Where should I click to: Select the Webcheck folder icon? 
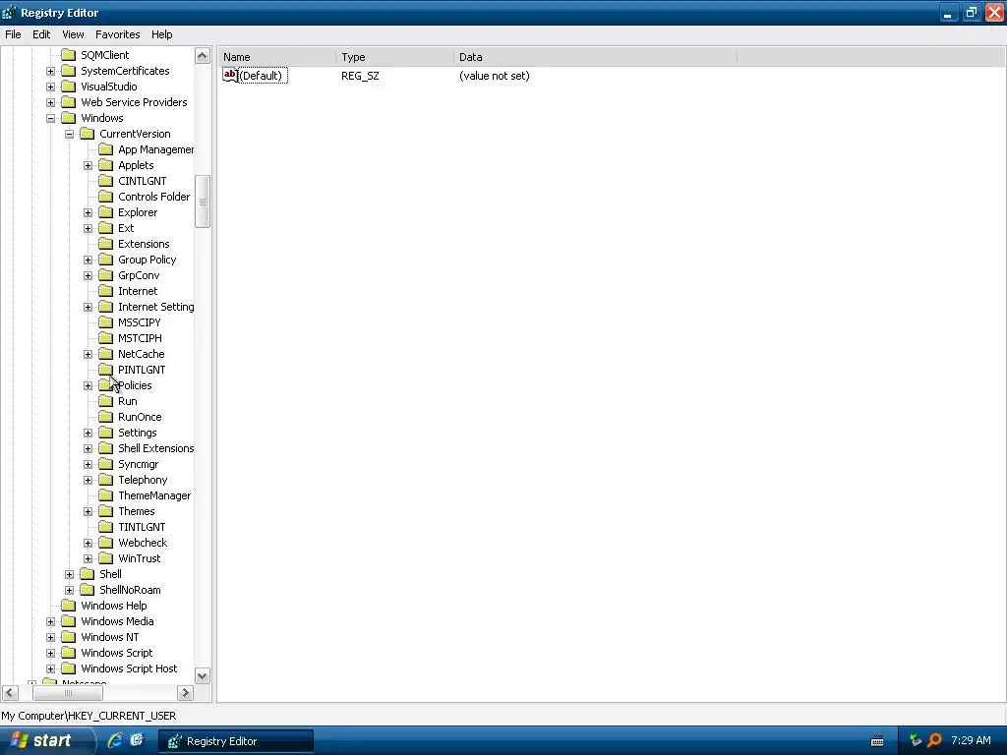tap(106, 543)
